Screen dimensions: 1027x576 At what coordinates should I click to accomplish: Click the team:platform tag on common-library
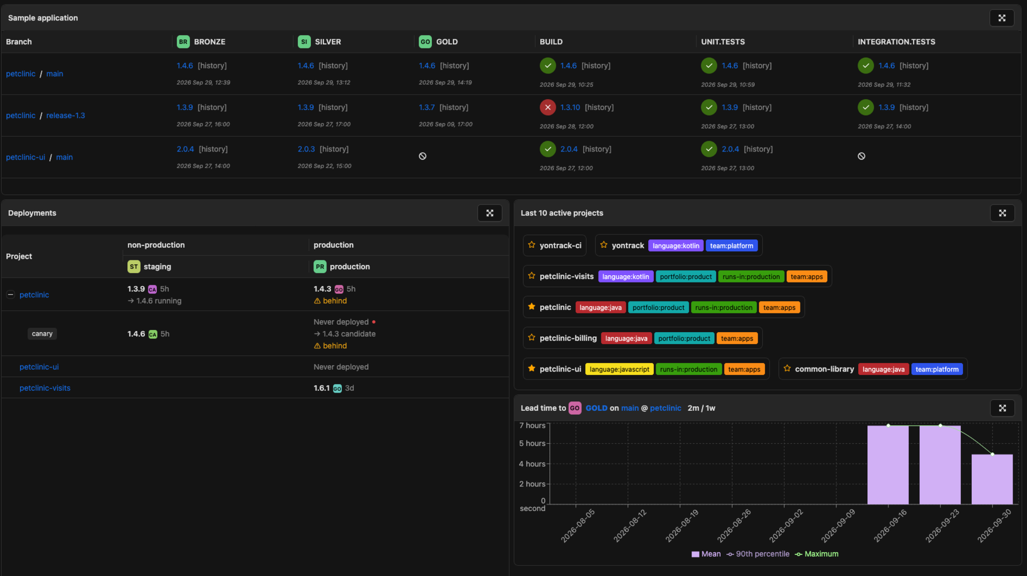pos(937,369)
